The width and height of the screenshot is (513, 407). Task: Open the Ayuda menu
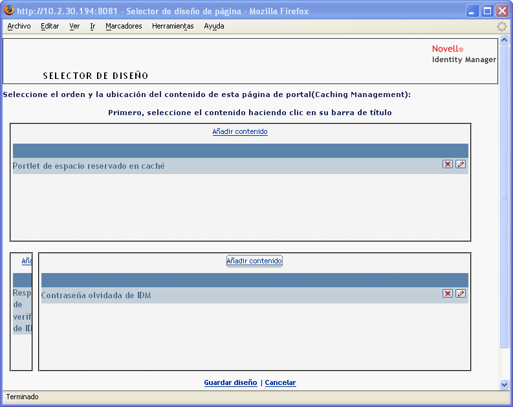point(214,26)
